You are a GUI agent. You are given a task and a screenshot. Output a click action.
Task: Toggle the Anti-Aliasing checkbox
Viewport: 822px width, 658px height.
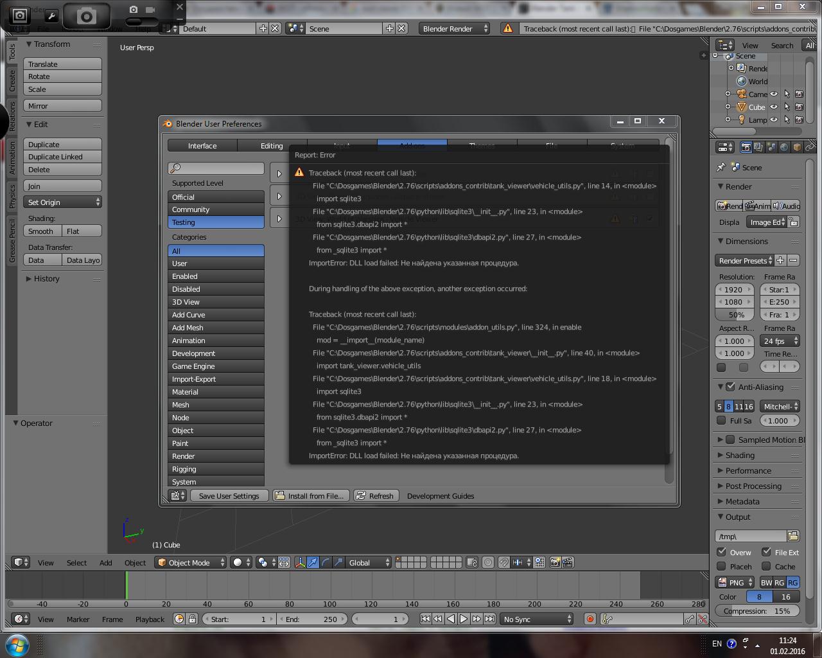tap(730, 387)
